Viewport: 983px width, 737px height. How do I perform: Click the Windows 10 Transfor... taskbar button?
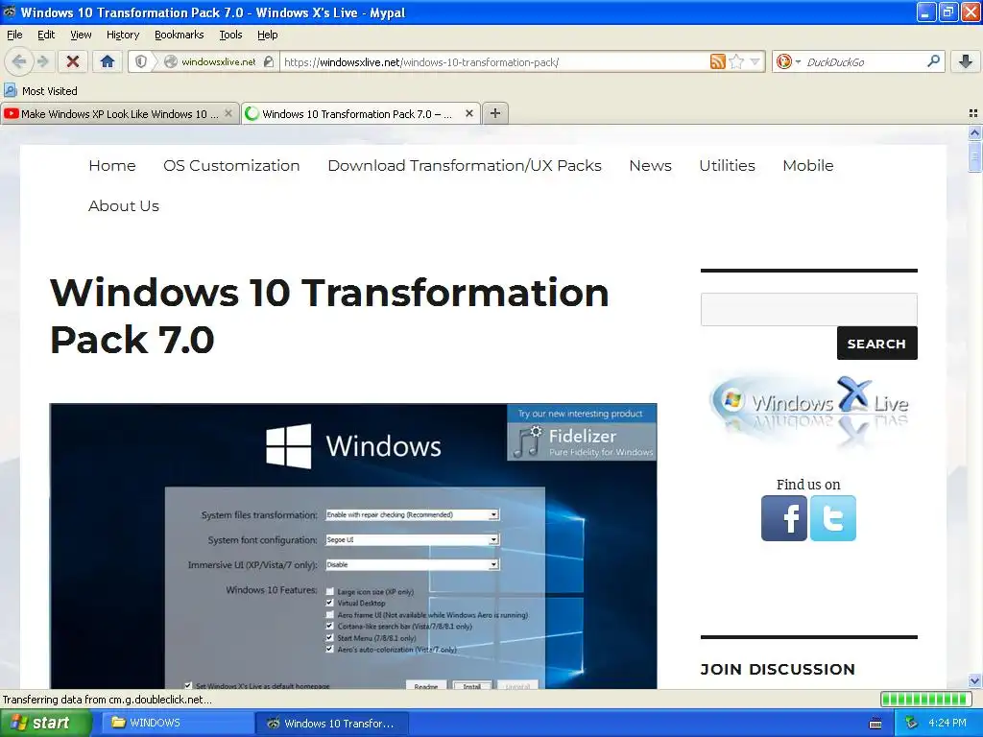click(332, 724)
